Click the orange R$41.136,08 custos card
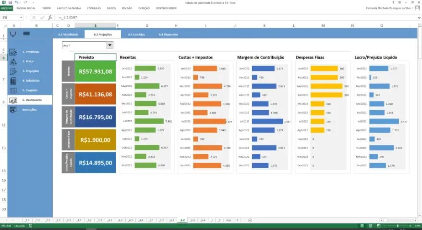Screen dimensions: 422x230 tap(95, 94)
